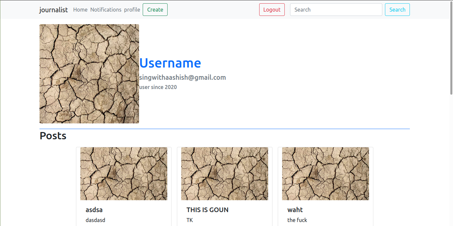Open the Notifications page

click(x=106, y=10)
